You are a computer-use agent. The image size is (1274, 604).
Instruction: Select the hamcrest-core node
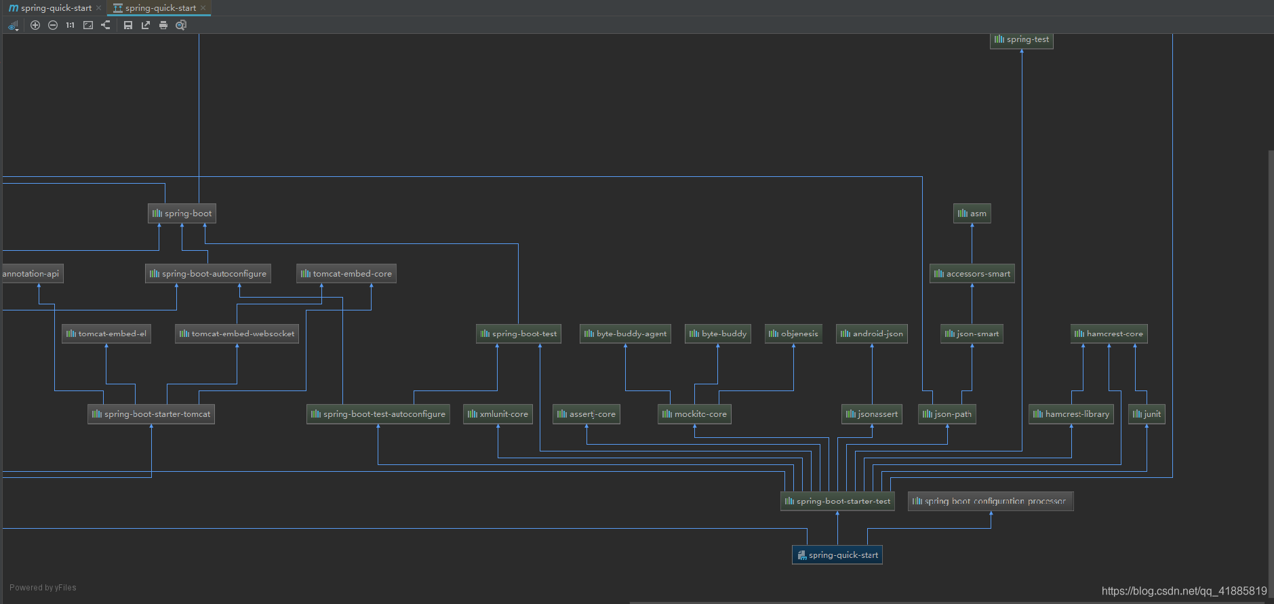(1109, 334)
